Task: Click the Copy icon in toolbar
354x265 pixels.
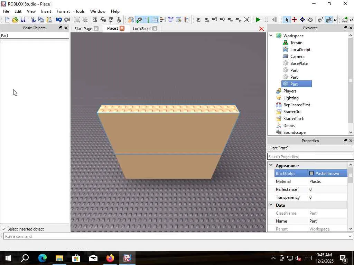Action: [41, 20]
